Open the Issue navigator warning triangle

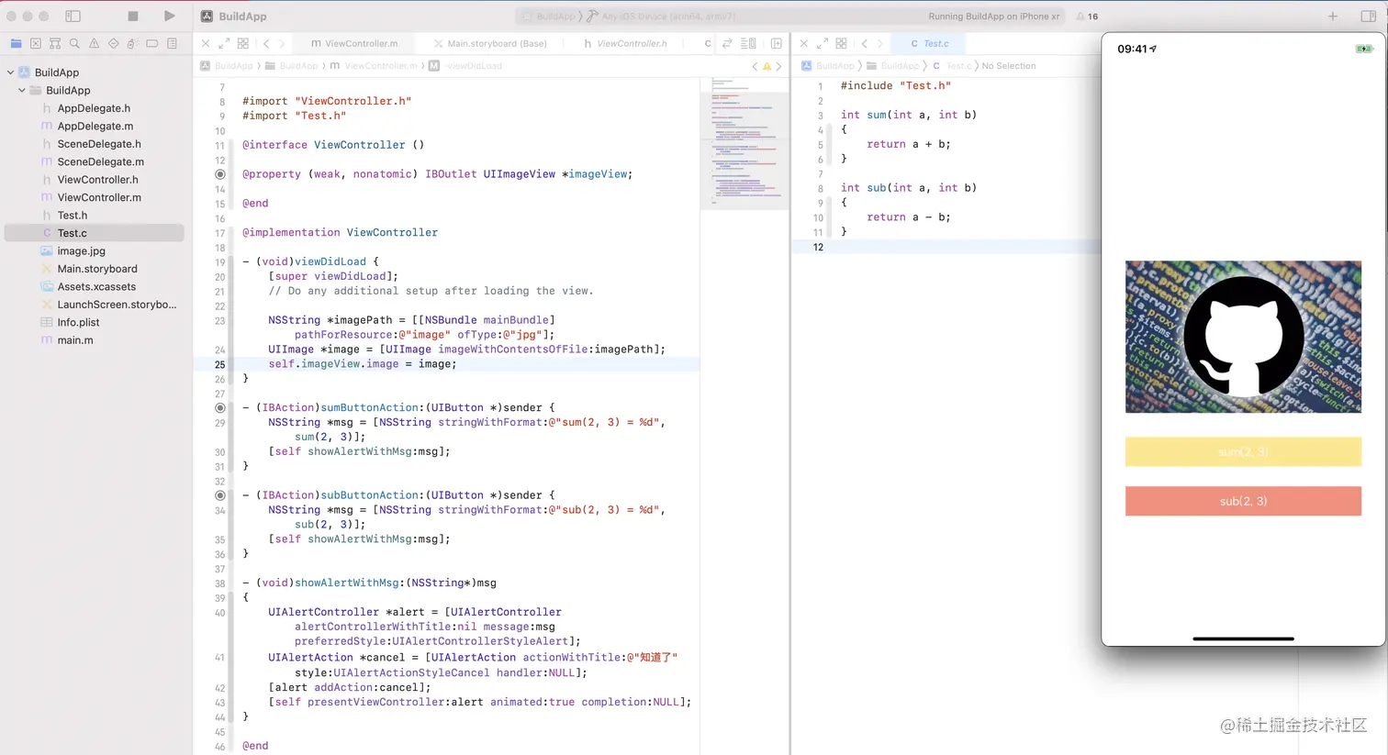click(94, 43)
